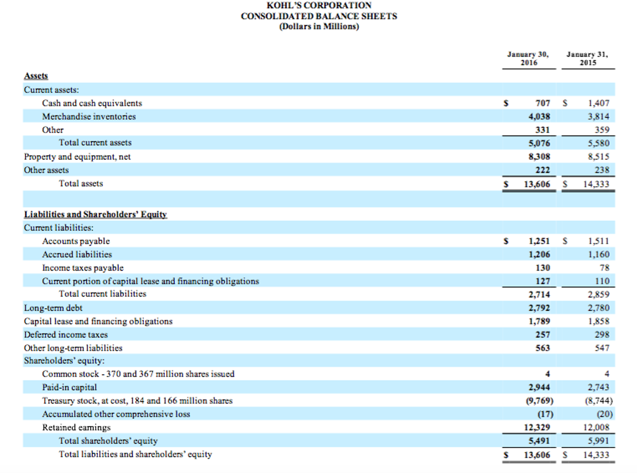Select the Income taxes payable label
Screen dimensions: 637x473
point(83,268)
